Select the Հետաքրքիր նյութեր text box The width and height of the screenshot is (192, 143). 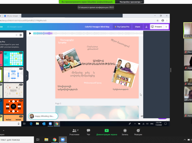[66, 41]
